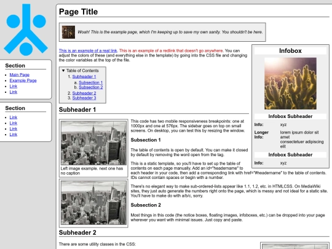332x249 pixels.
Task: Jump to Subsection 2 in contents
Action: pos(91,87)
